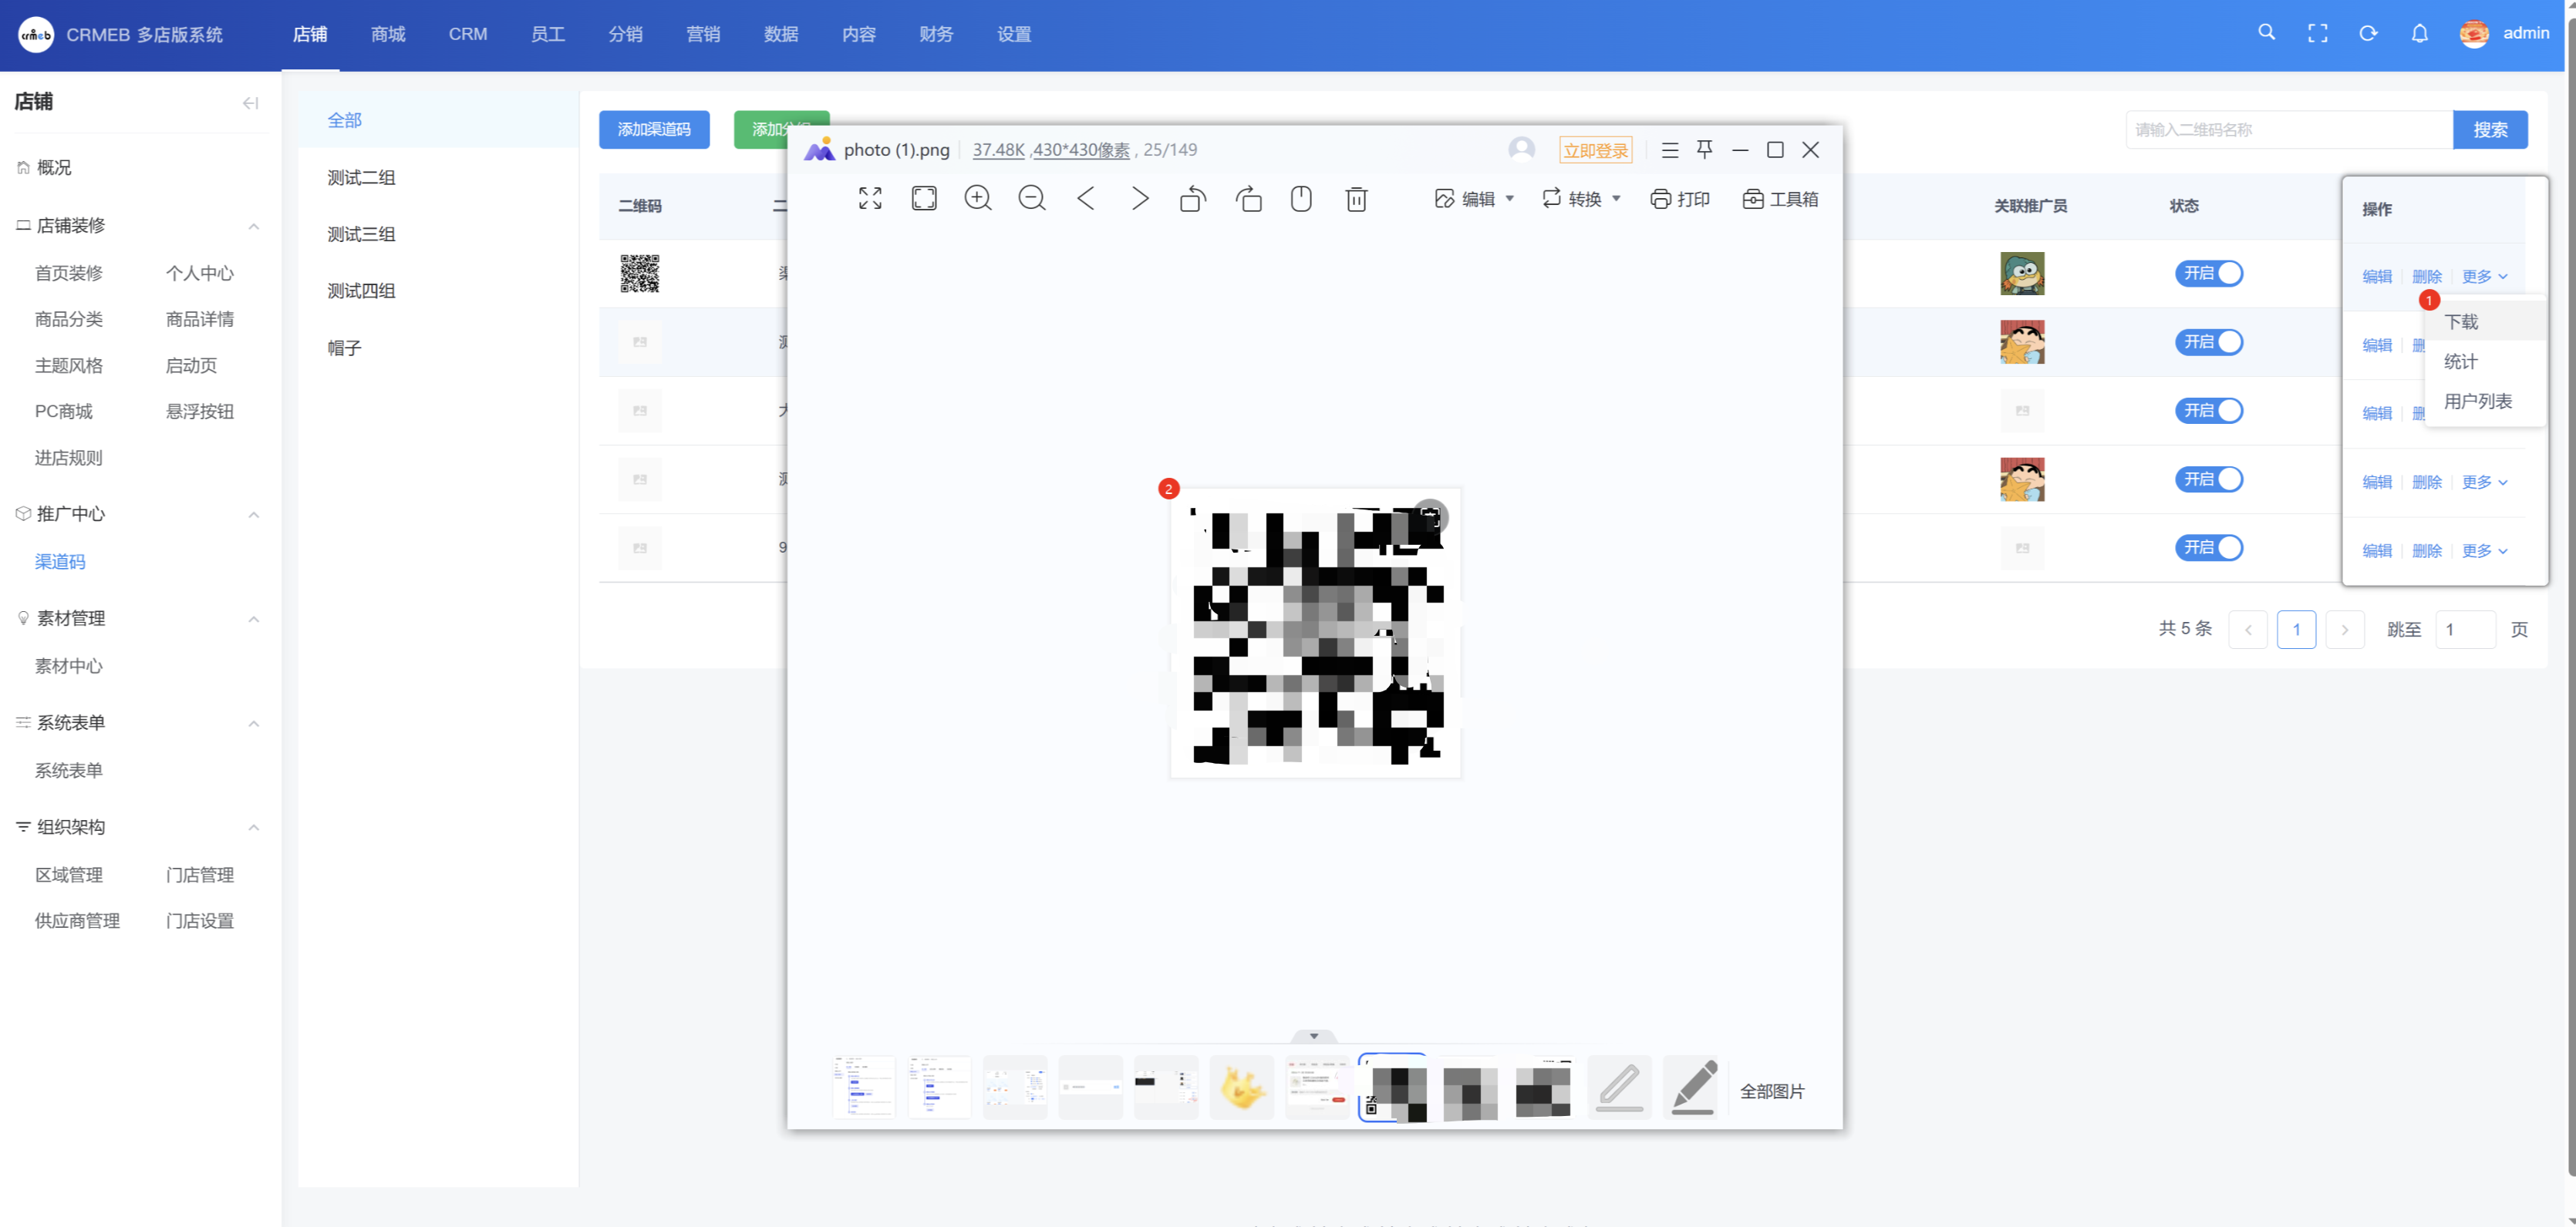Viewport: 2576px width, 1227px height.
Task: Click the delete trash icon in viewer
Action: tap(1355, 199)
